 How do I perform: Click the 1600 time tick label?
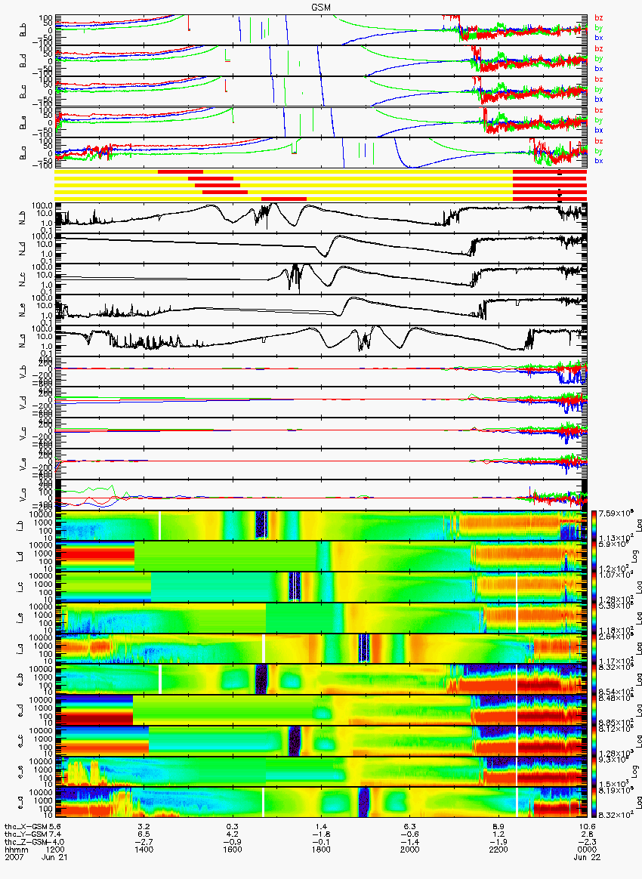pyautogui.click(x=232, y=850)
